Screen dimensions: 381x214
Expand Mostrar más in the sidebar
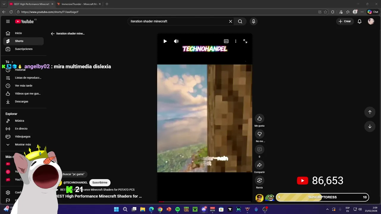(x=23, y=144)
